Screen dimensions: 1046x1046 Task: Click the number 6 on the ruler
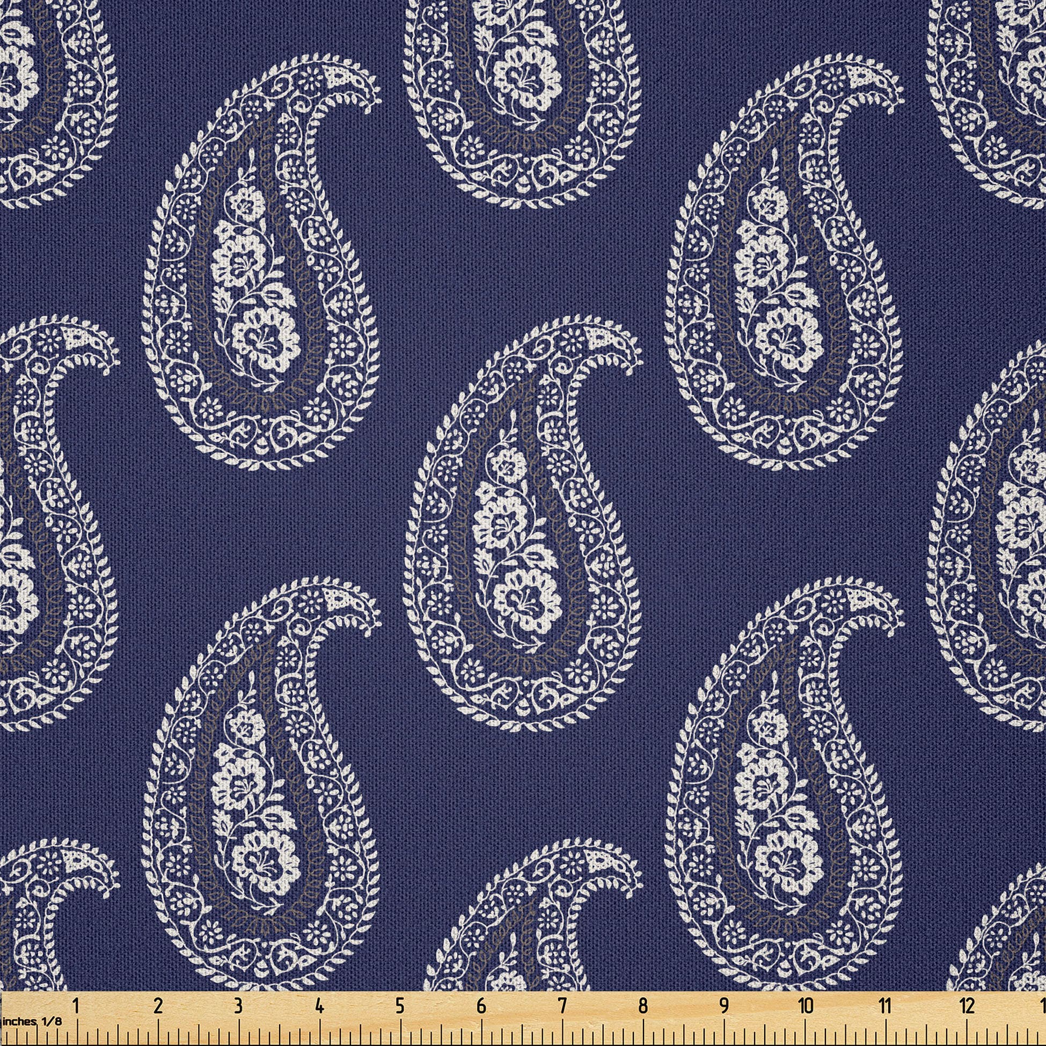481,1006
